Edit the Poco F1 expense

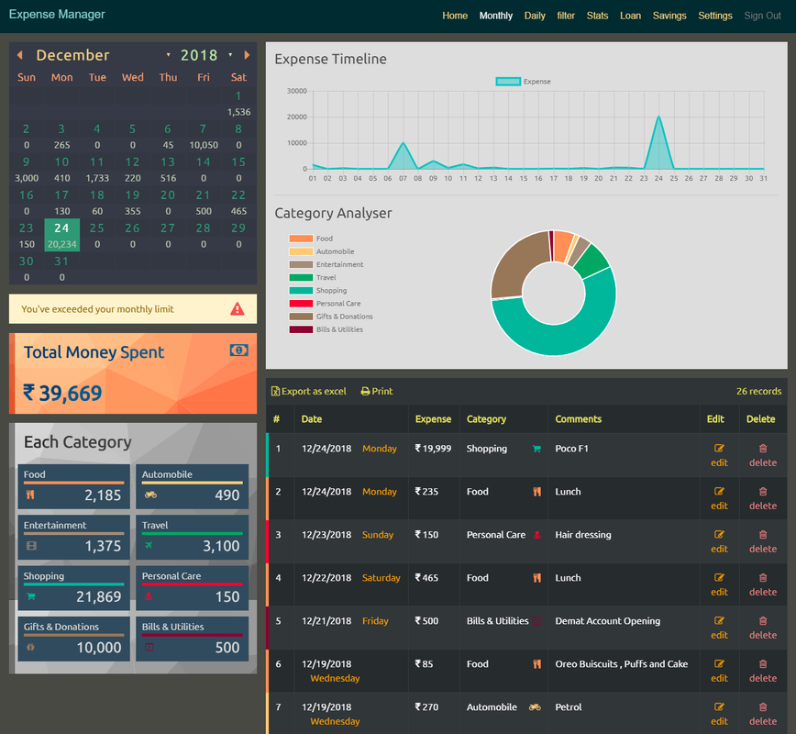pyautogui.click(x=719, y=455)
